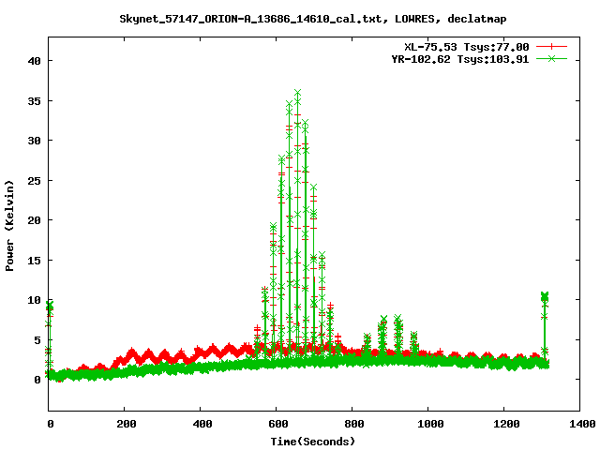Screen dimensions: 600x450
Task: Select legend entry YR-102.62 Tsys:103.91
Action: (460, 59)
